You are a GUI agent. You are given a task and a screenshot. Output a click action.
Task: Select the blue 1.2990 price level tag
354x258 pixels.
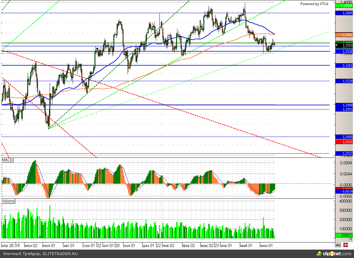[344, 105]
